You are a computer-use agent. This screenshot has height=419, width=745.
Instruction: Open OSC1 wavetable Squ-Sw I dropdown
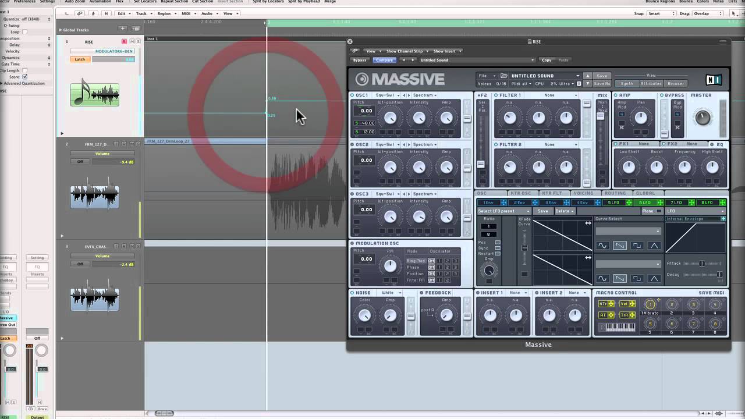click(x=386, y=95)
